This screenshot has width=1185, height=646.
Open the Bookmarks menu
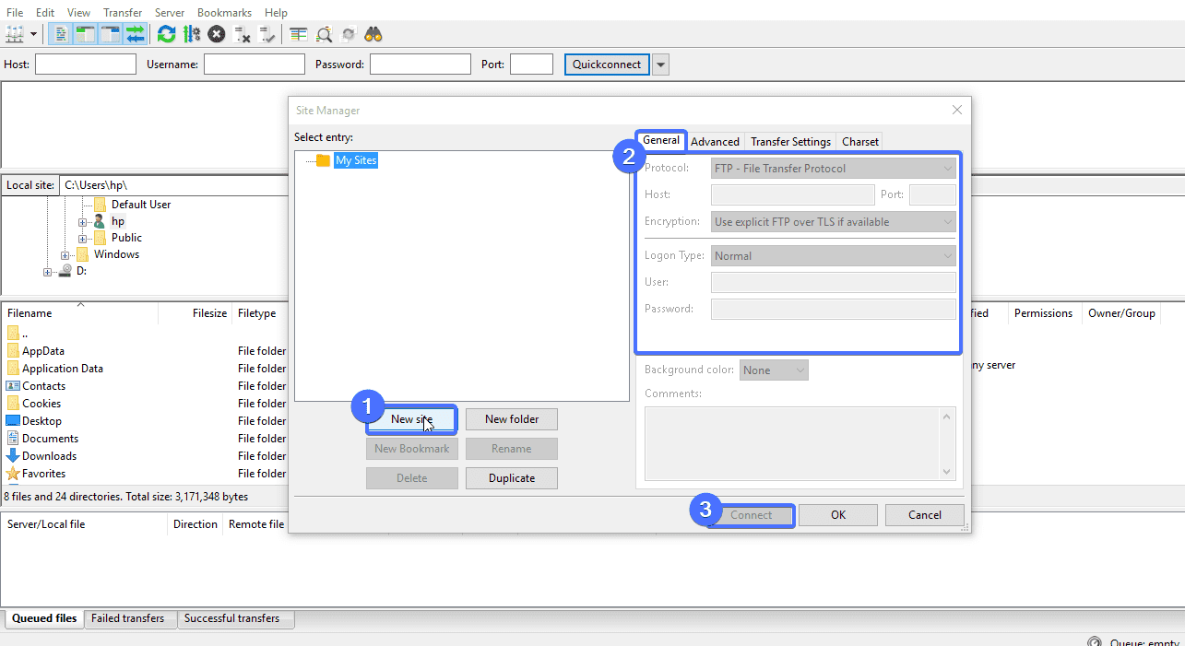coord(224,13)
